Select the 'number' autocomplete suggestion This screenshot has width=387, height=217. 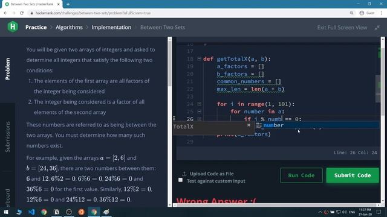[x=317, y=125]
